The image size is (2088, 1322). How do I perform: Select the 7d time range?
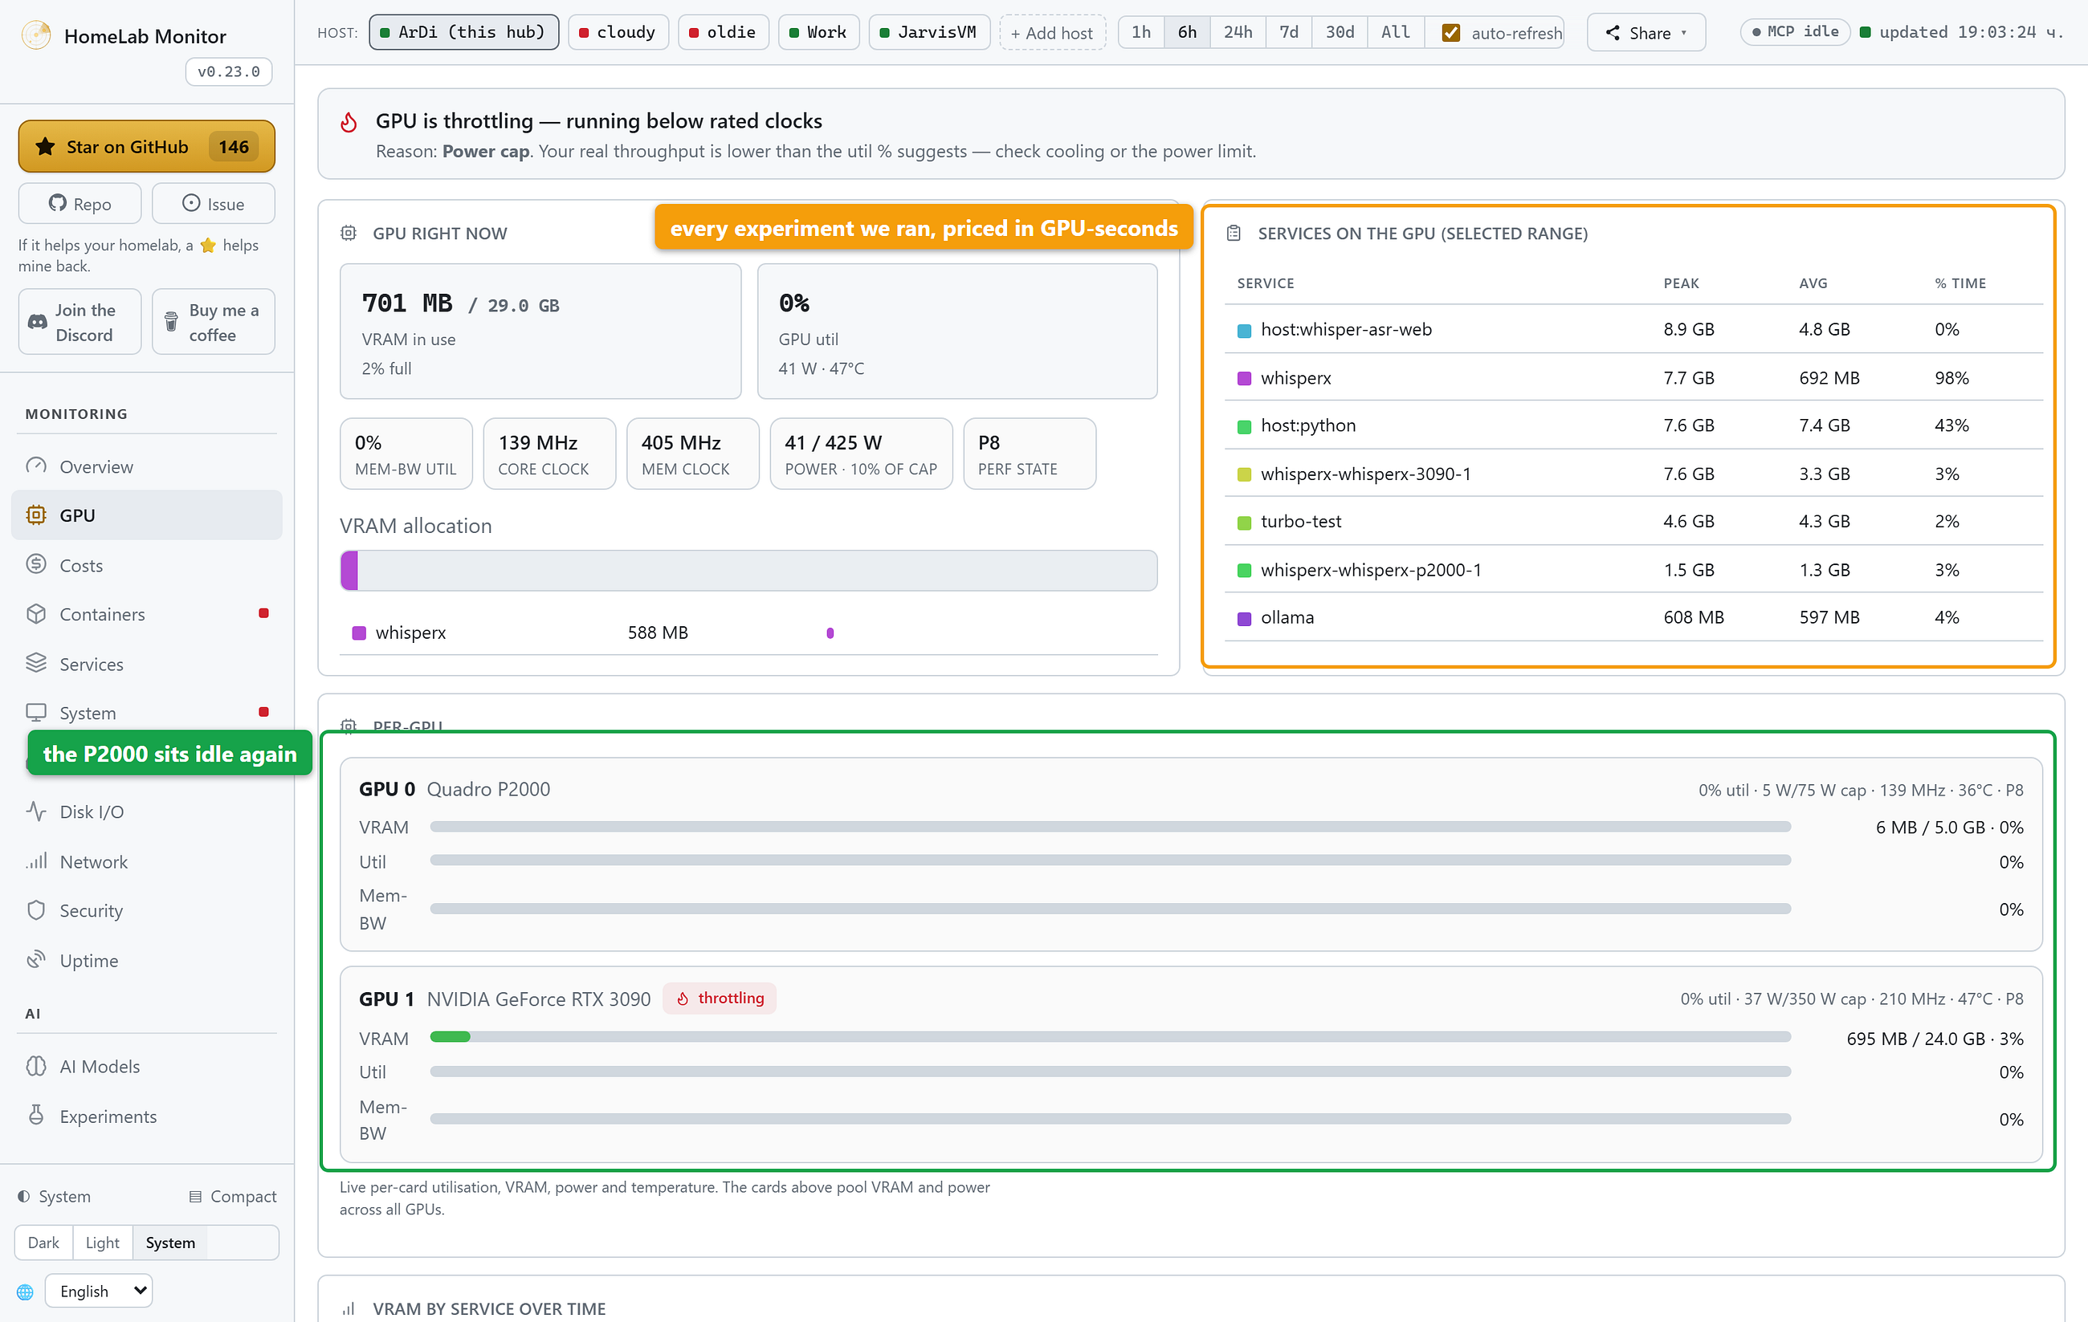[1288, 32]
